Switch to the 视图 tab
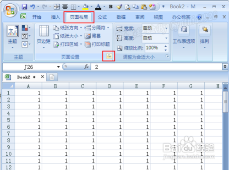This screenshot has width=229, height=170. tap(158, 17)
